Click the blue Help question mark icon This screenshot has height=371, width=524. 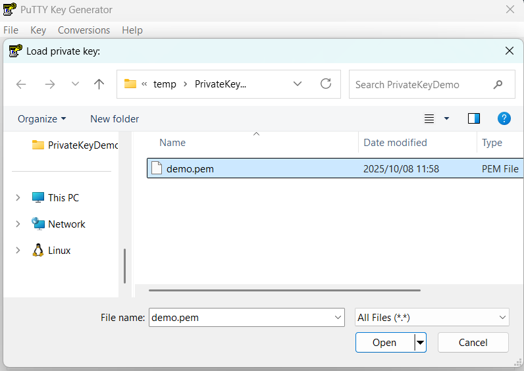(504, 118)
